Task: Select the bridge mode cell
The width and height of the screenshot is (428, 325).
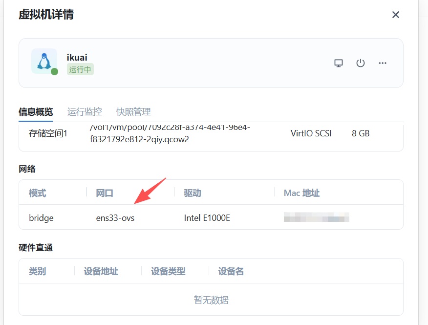Action: (x=41, y=218)
